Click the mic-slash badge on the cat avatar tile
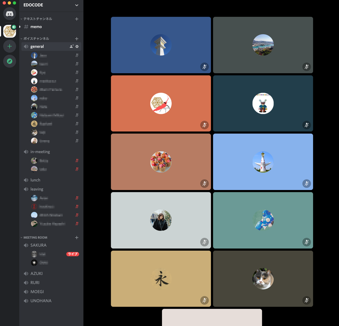This screenshot has width=339, height=326. click(x=307, y=300)
